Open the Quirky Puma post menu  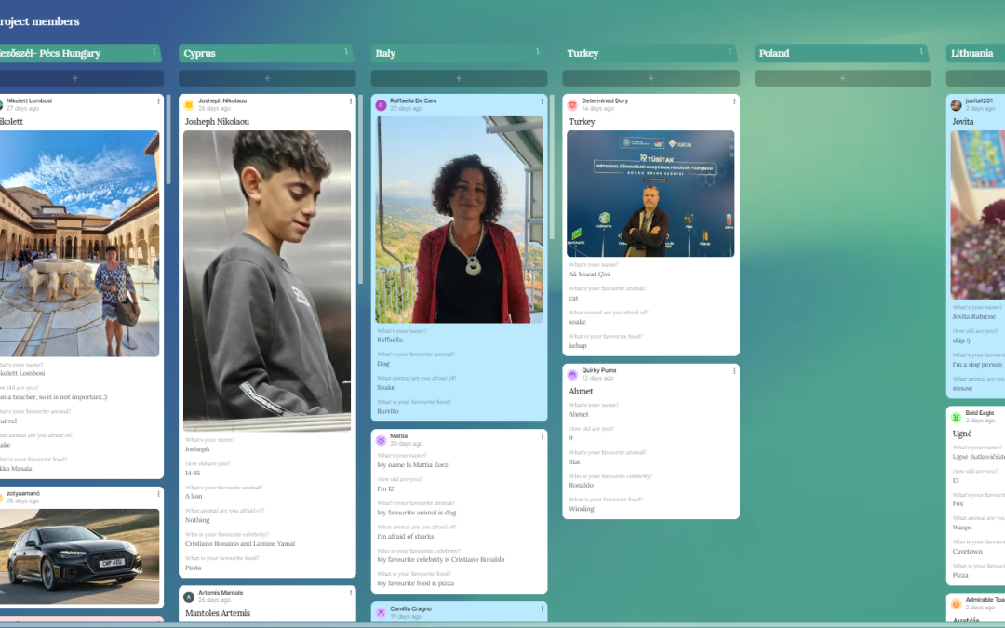[734, 371]
